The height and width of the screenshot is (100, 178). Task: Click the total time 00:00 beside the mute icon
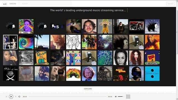tap(110, 97)
